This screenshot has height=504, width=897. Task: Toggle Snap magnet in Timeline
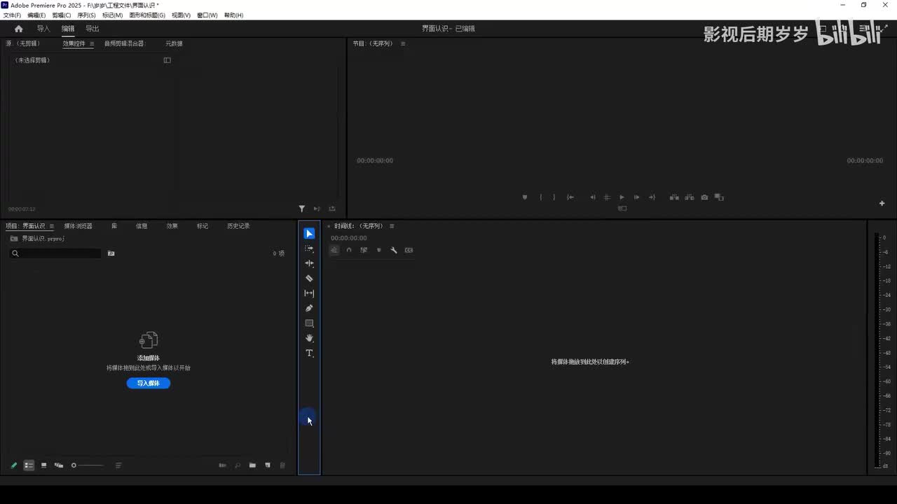coord(349,250)
